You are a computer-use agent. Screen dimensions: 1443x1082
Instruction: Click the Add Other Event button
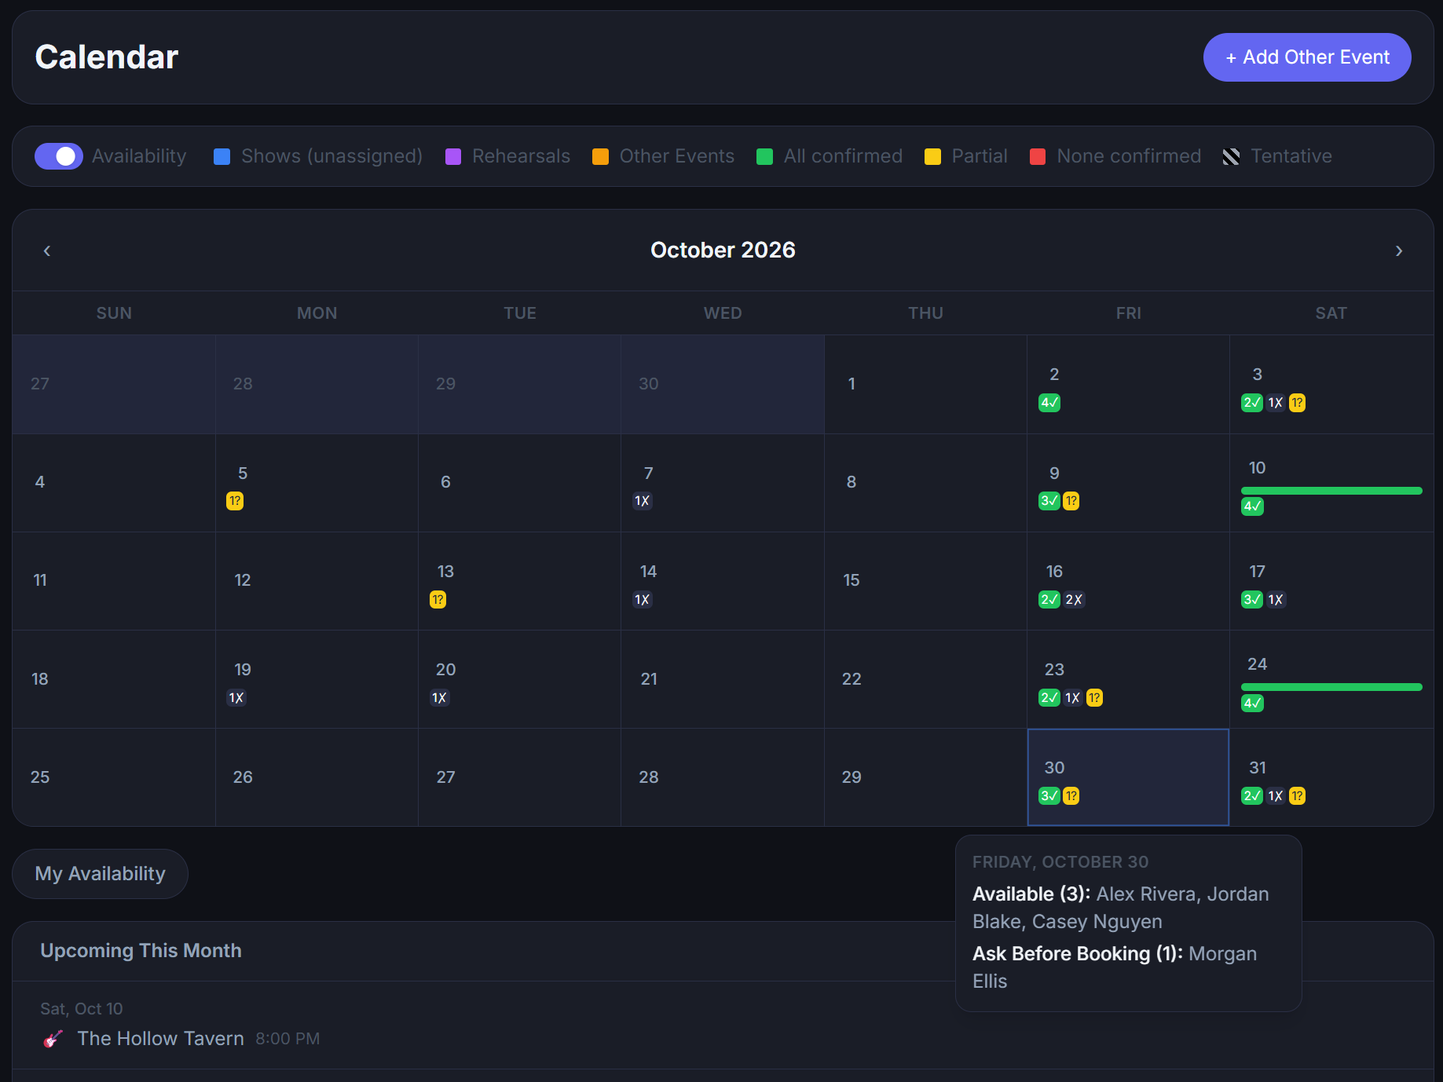point(1306,57)
